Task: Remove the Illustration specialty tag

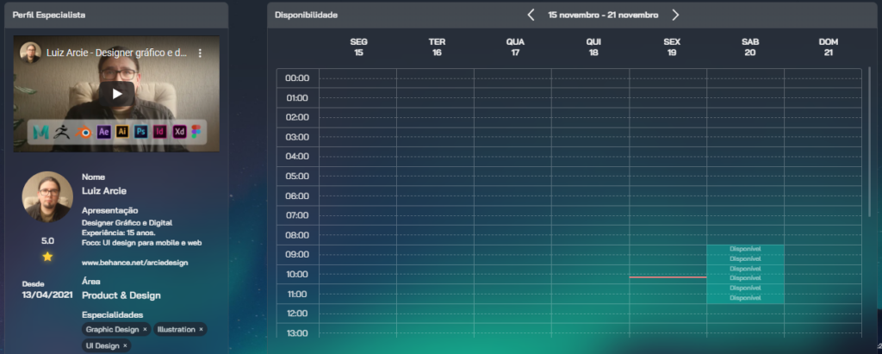Action: pyautogui.click(x=201, y=330)
